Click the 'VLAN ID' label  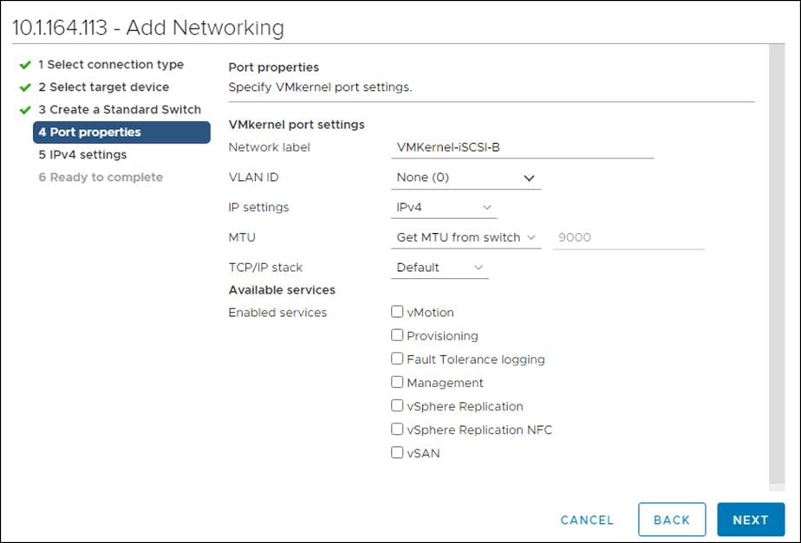click(253, 177)
